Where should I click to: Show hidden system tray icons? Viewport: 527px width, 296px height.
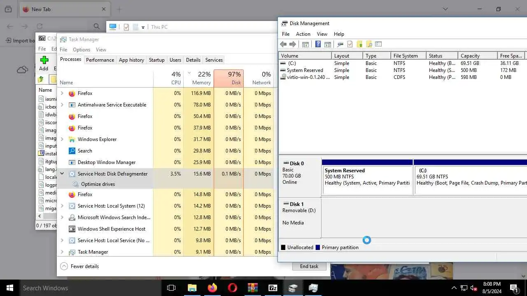click(454, 288)
